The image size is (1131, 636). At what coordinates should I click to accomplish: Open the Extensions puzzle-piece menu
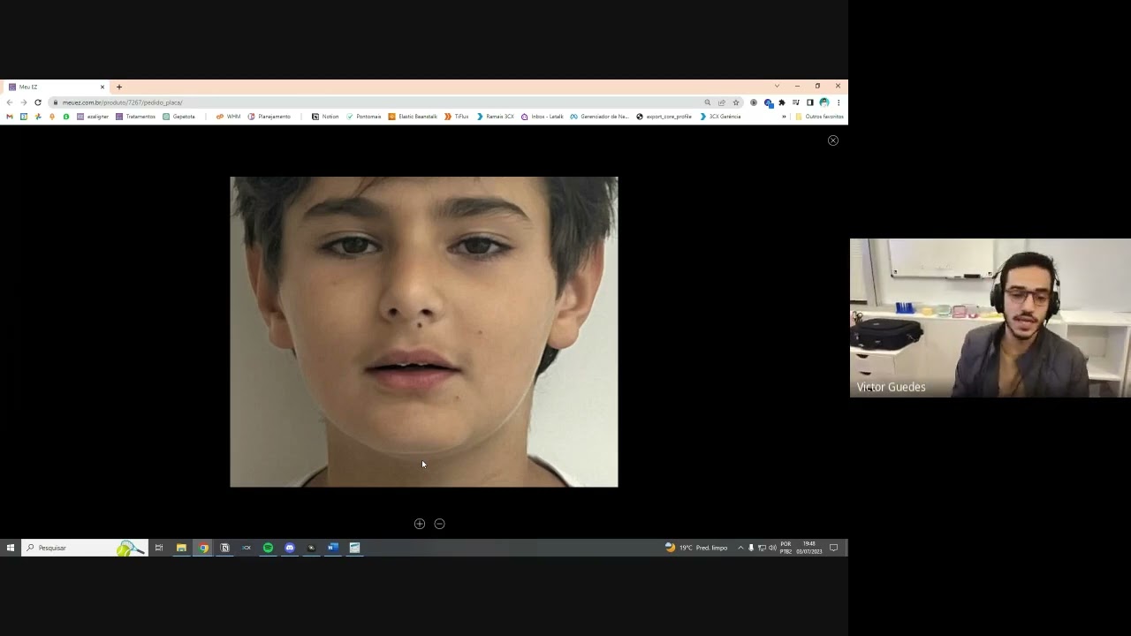click(x=782, y=102)
